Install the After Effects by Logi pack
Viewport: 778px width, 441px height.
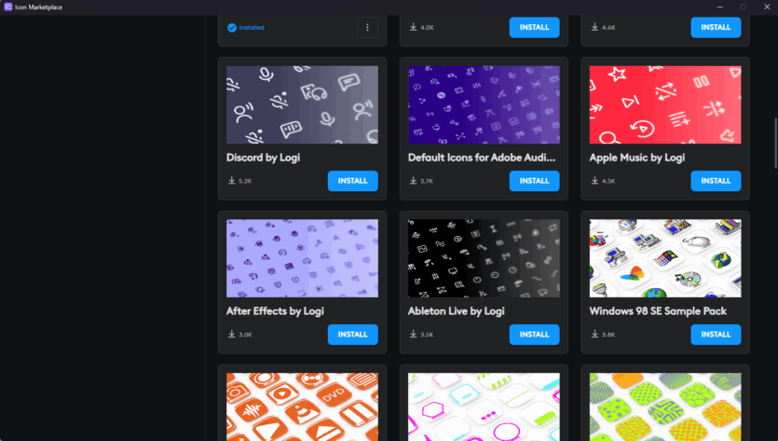tap(352, 335)
